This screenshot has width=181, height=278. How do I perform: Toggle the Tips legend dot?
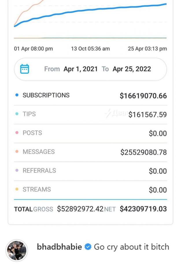pos(17,114)
